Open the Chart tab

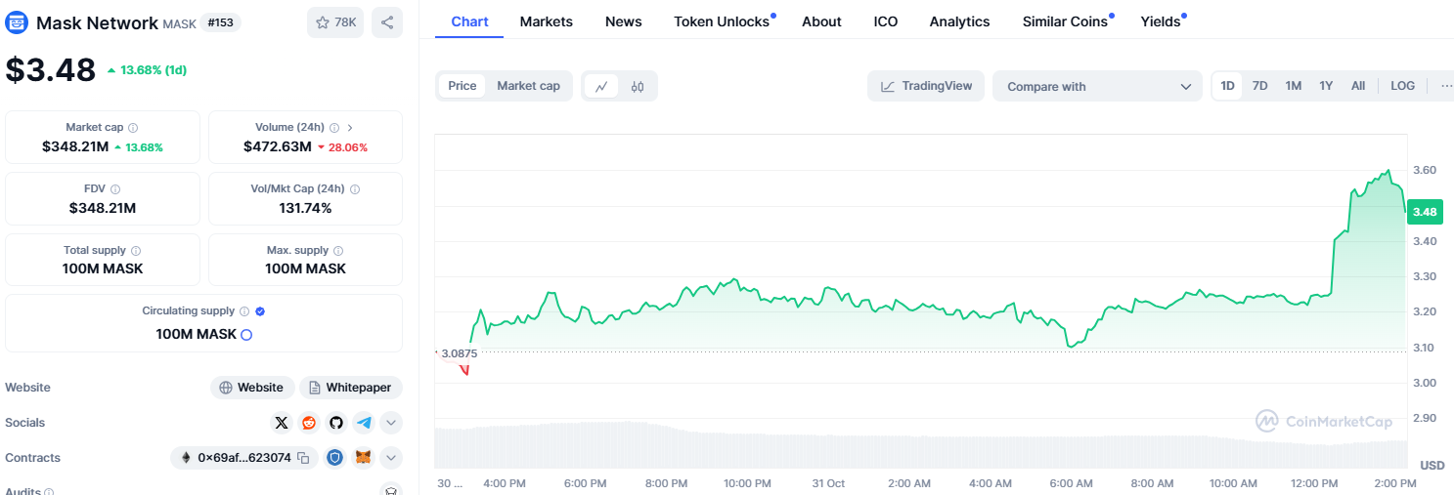click(469, 21)
